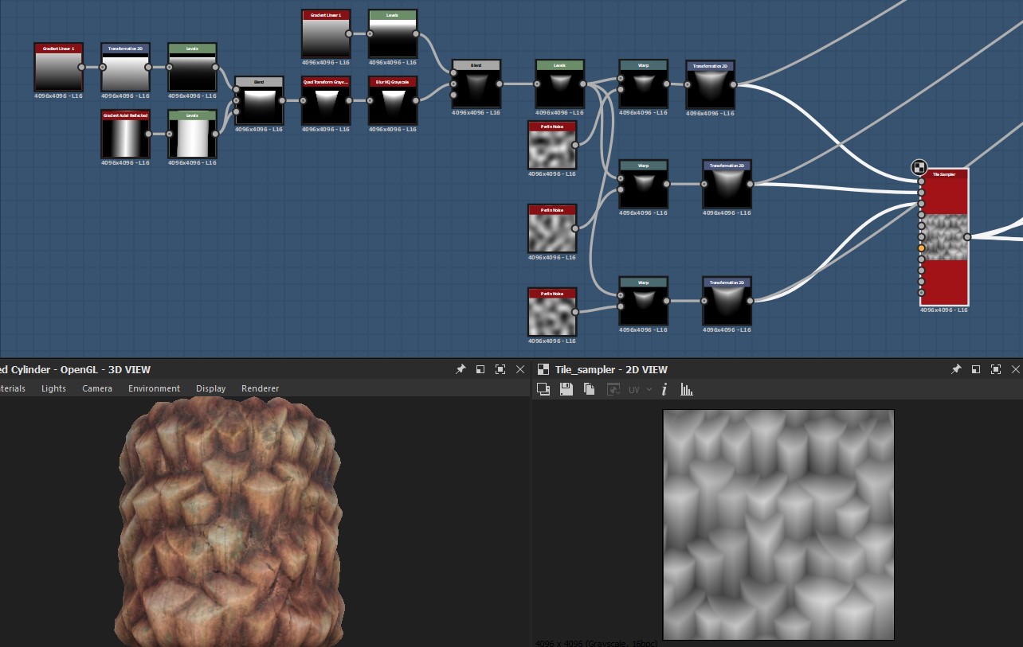Image resolution: width=1023 pixels, height=647 pixels.
Task: Maximize the 3D VIEW panel
Action: (500, 369)
